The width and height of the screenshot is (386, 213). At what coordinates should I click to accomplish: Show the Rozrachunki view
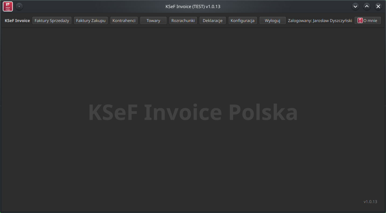pos(183,20)
